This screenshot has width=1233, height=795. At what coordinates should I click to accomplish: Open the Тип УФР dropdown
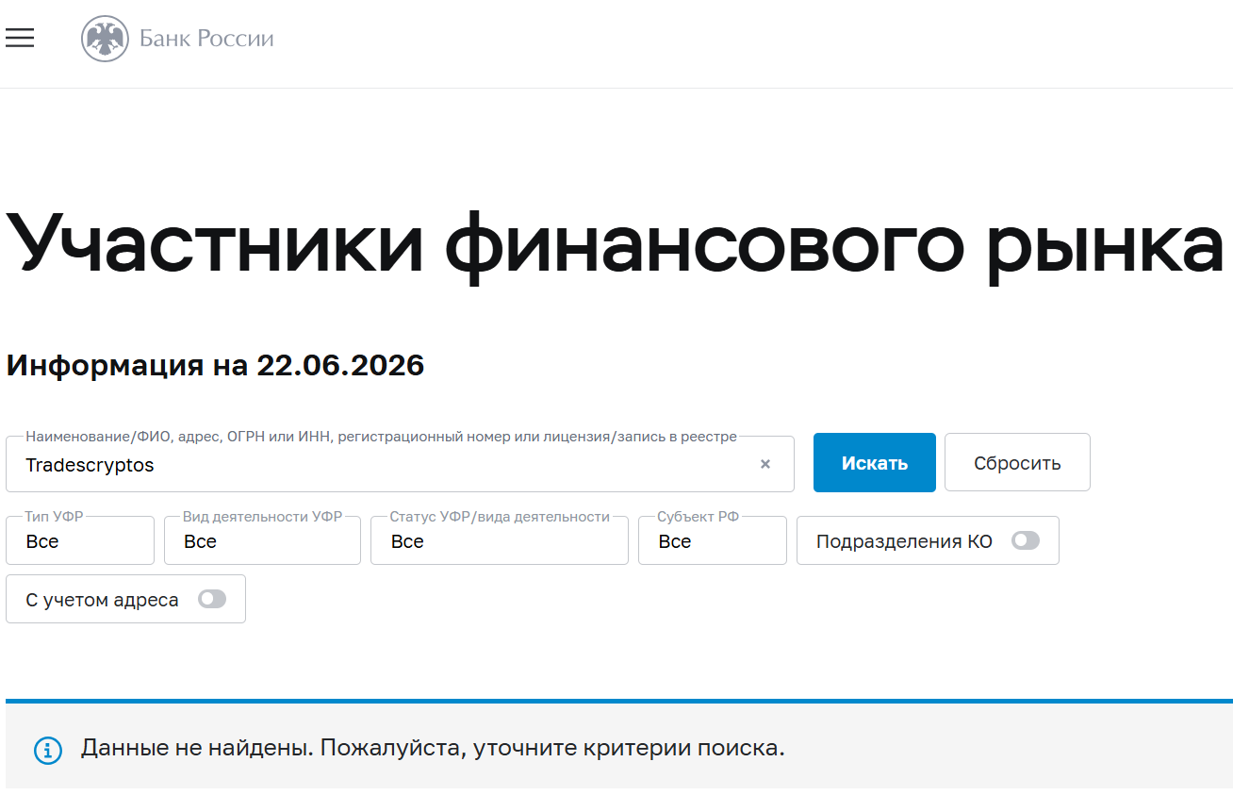pyautogui.click(x=80, y=540)
